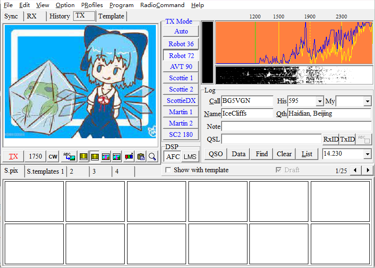Click the Call input field

(x=247, y=101)
